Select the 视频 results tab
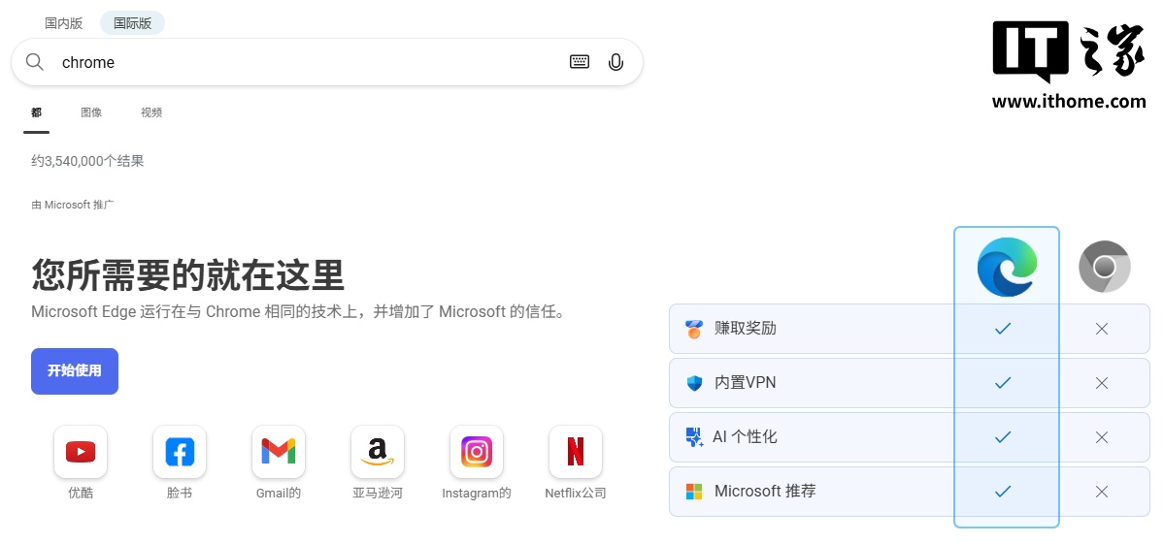The width and height of the screenshot is (1164, 543). 151,112
